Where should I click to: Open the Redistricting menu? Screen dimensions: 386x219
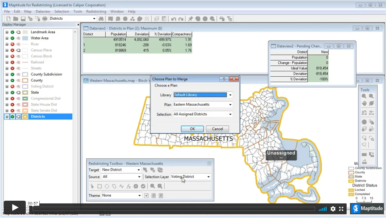pos(96,12)
